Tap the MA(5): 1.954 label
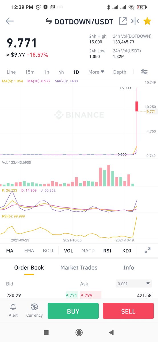The height and width of the screenshot is (342, 158). click(13, 81)
